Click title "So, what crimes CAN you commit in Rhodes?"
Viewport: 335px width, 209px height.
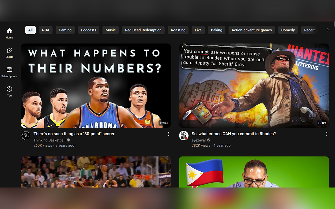point(234,134)
